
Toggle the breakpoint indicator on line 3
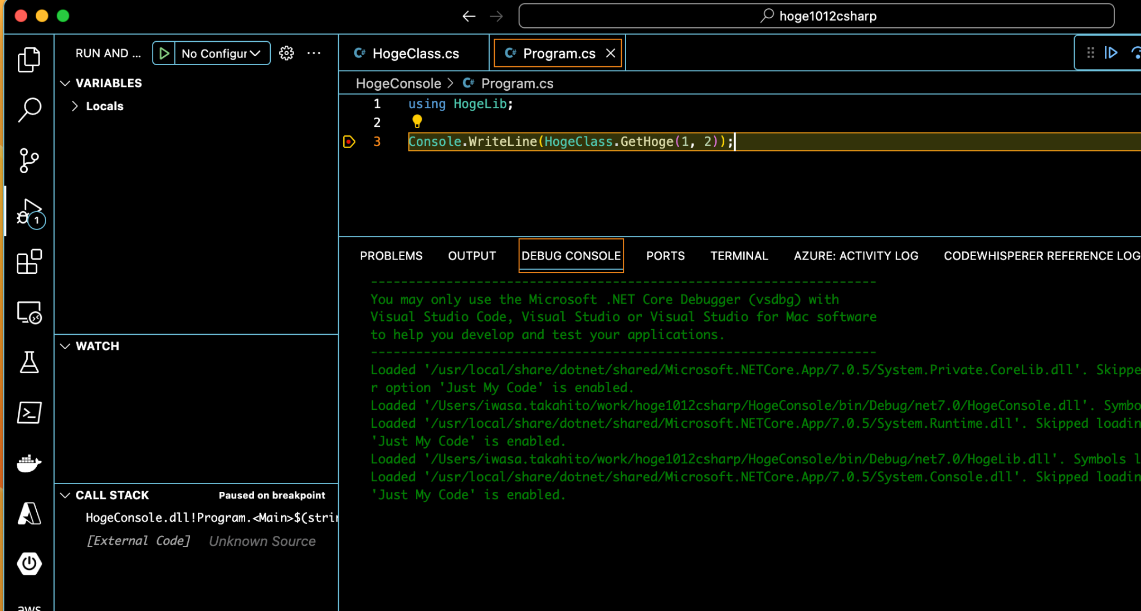349,142
